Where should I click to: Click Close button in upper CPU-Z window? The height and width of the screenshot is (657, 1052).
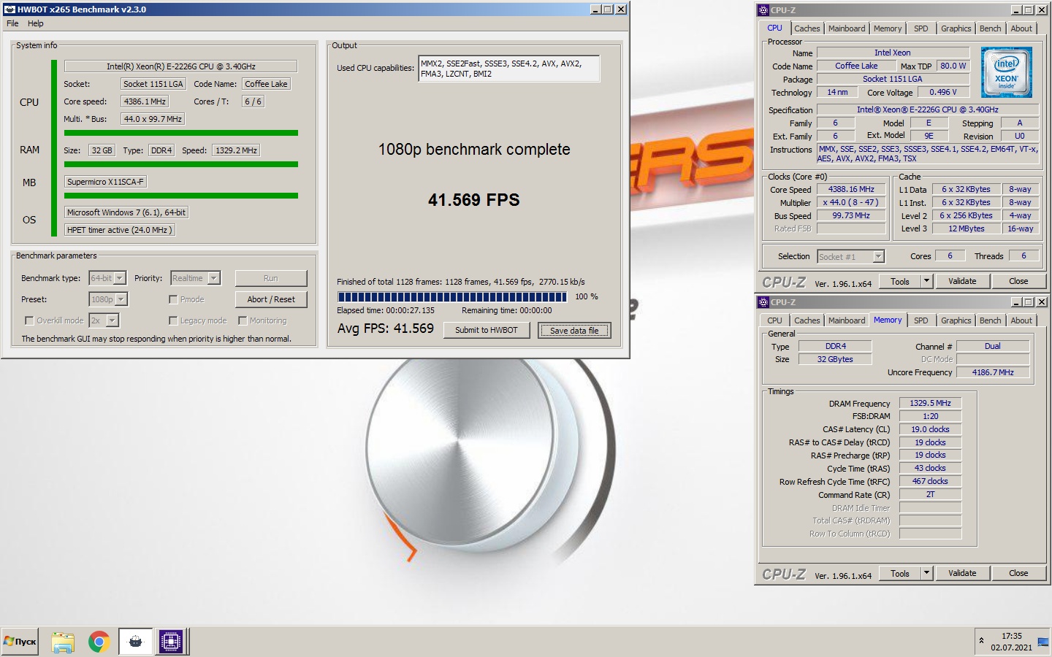[x=1018, y=281]
